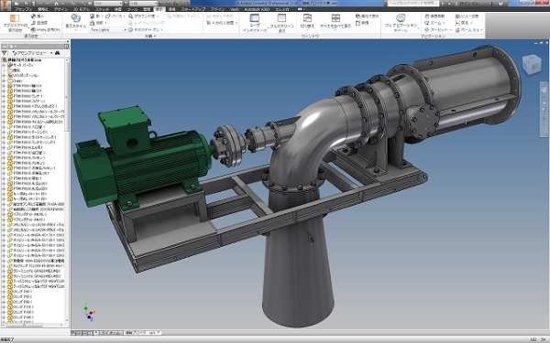
Task: Open the Vault ribbon tab
Action: pos(234,9)
